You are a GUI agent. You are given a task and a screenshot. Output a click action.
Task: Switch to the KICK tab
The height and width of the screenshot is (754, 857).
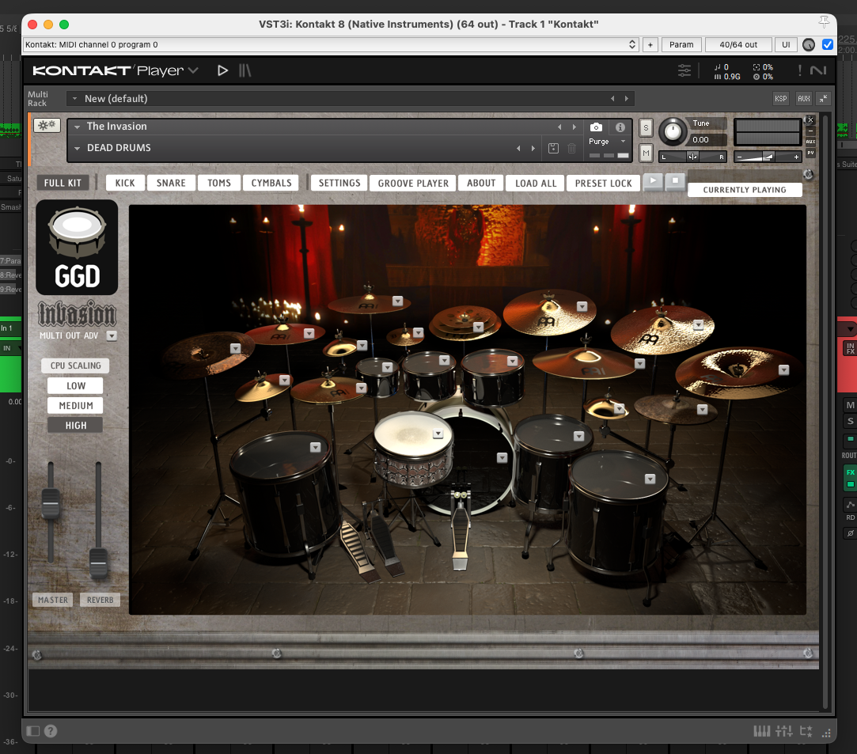click(x=124, y=183)
